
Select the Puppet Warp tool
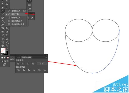click(x=3, y=25)
